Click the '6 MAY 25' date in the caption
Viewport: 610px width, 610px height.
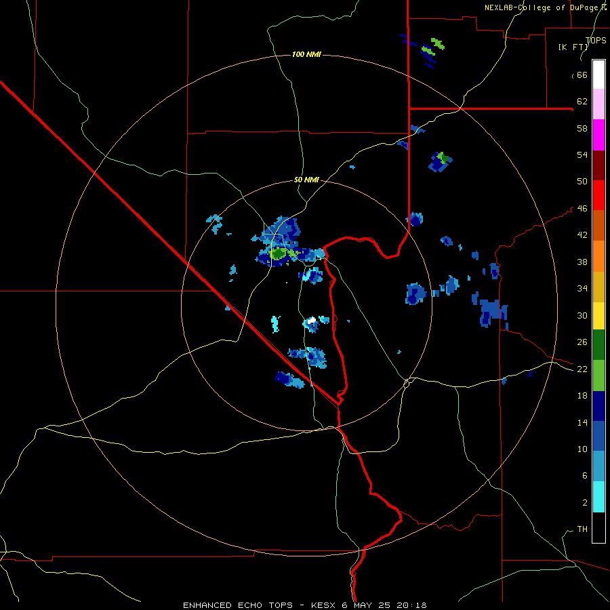(367, 605)
